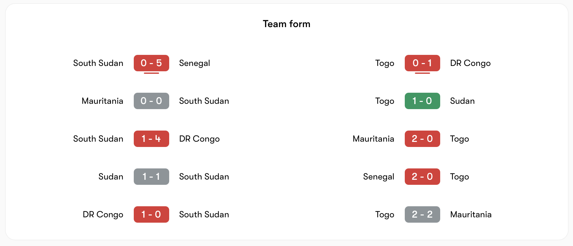Select the 1 - 4 South Sudan vs DR Congo score

(x=151, y=139)
